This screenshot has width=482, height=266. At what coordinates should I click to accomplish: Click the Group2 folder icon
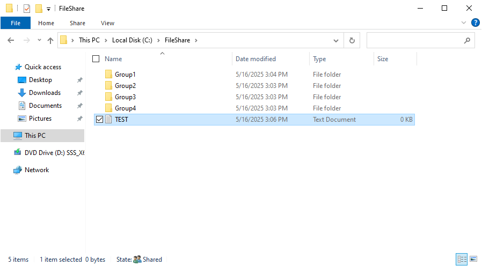108,85
